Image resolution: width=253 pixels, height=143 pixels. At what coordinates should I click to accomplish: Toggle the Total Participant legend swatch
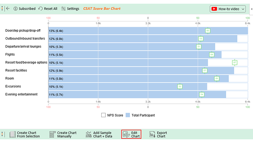pyautogui.click(x=128, y=115)
